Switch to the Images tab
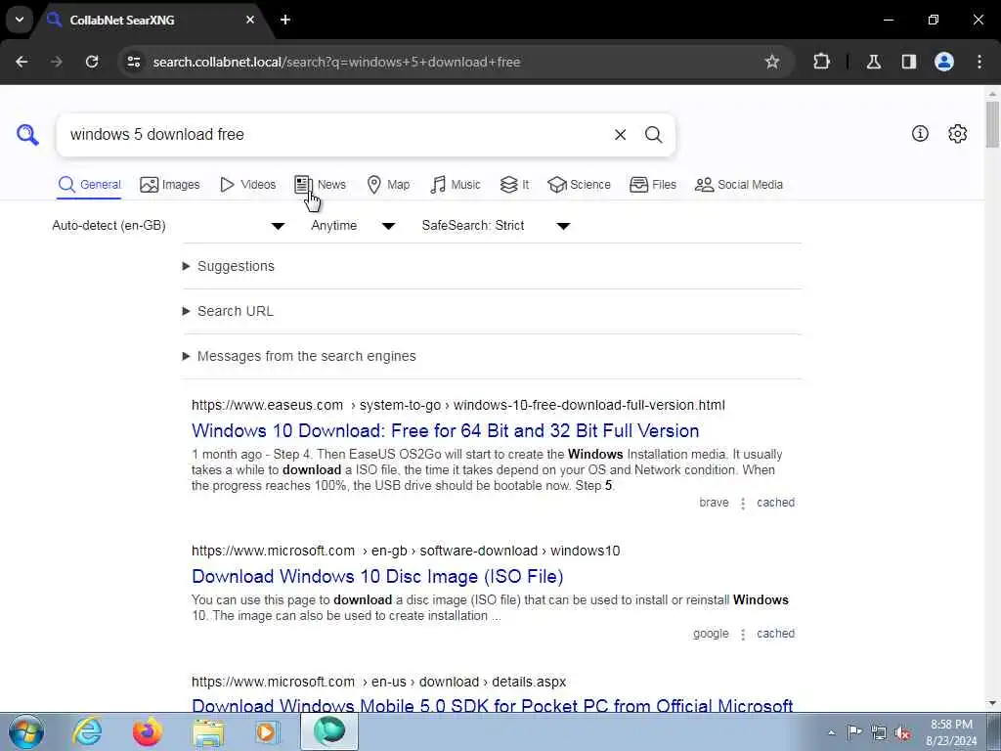 coord(170,185)
